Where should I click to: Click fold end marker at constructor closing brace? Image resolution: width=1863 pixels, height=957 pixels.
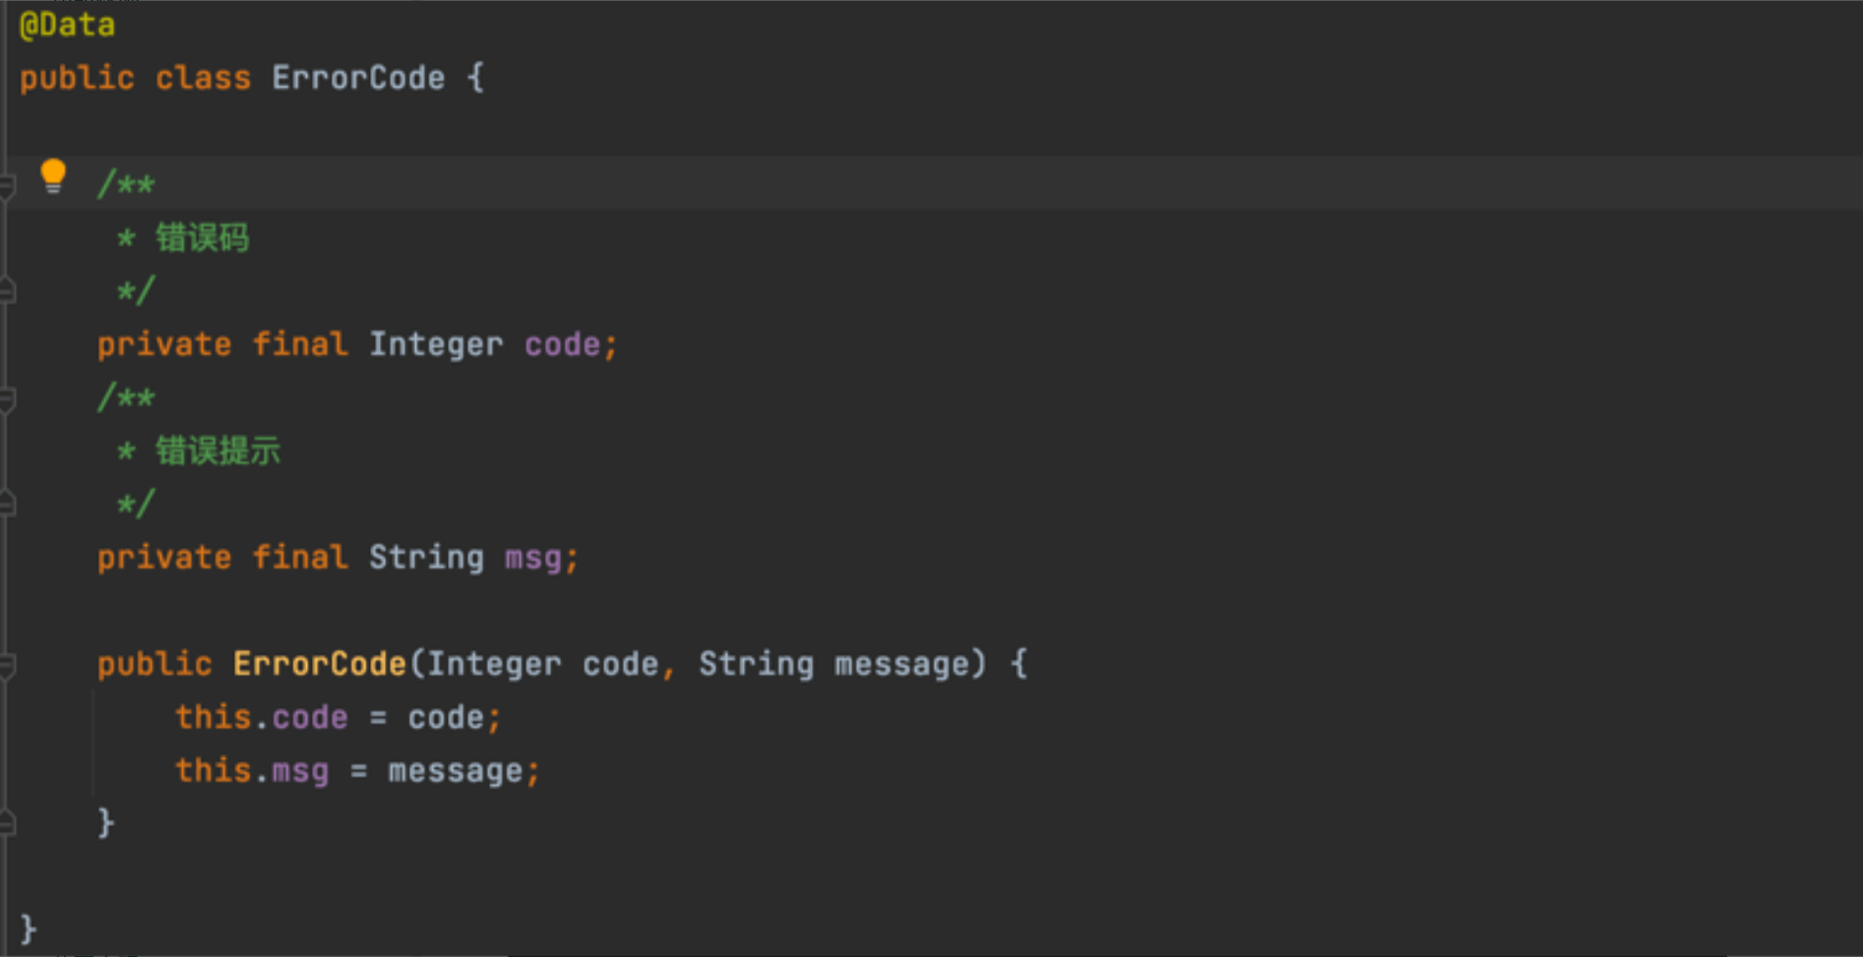pos(8,823)
